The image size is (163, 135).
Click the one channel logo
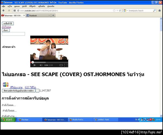(6, 85)
